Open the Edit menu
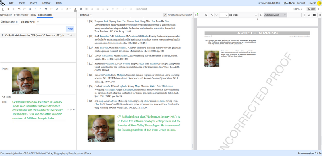This screenshot has height=156, width=322. 11,3
